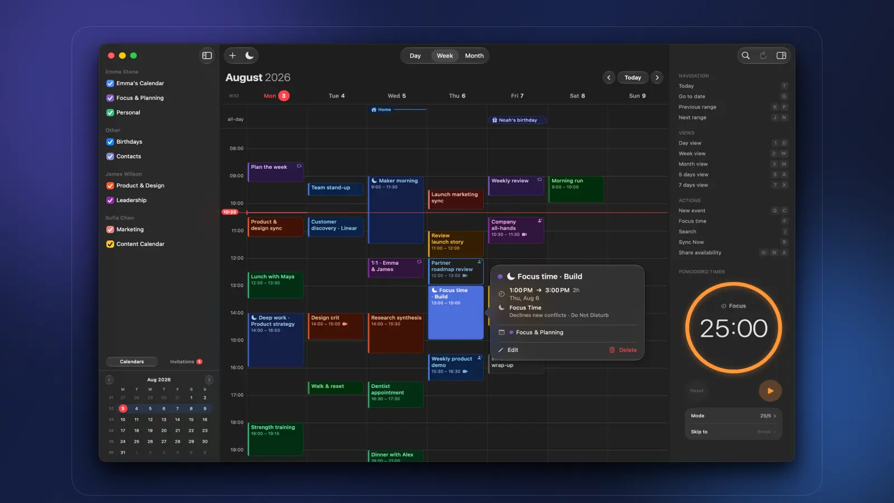Viewport: 894px width, 503px height.
Task: Choose Share availability action
Action: [x=733, y=253]
